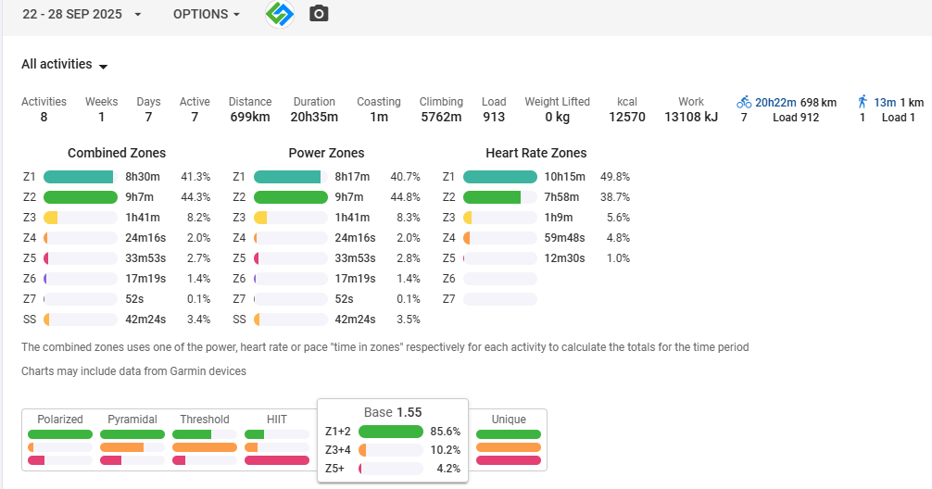Click the green and blue logo icon
The image size is (932, 489).
[279, 14]
